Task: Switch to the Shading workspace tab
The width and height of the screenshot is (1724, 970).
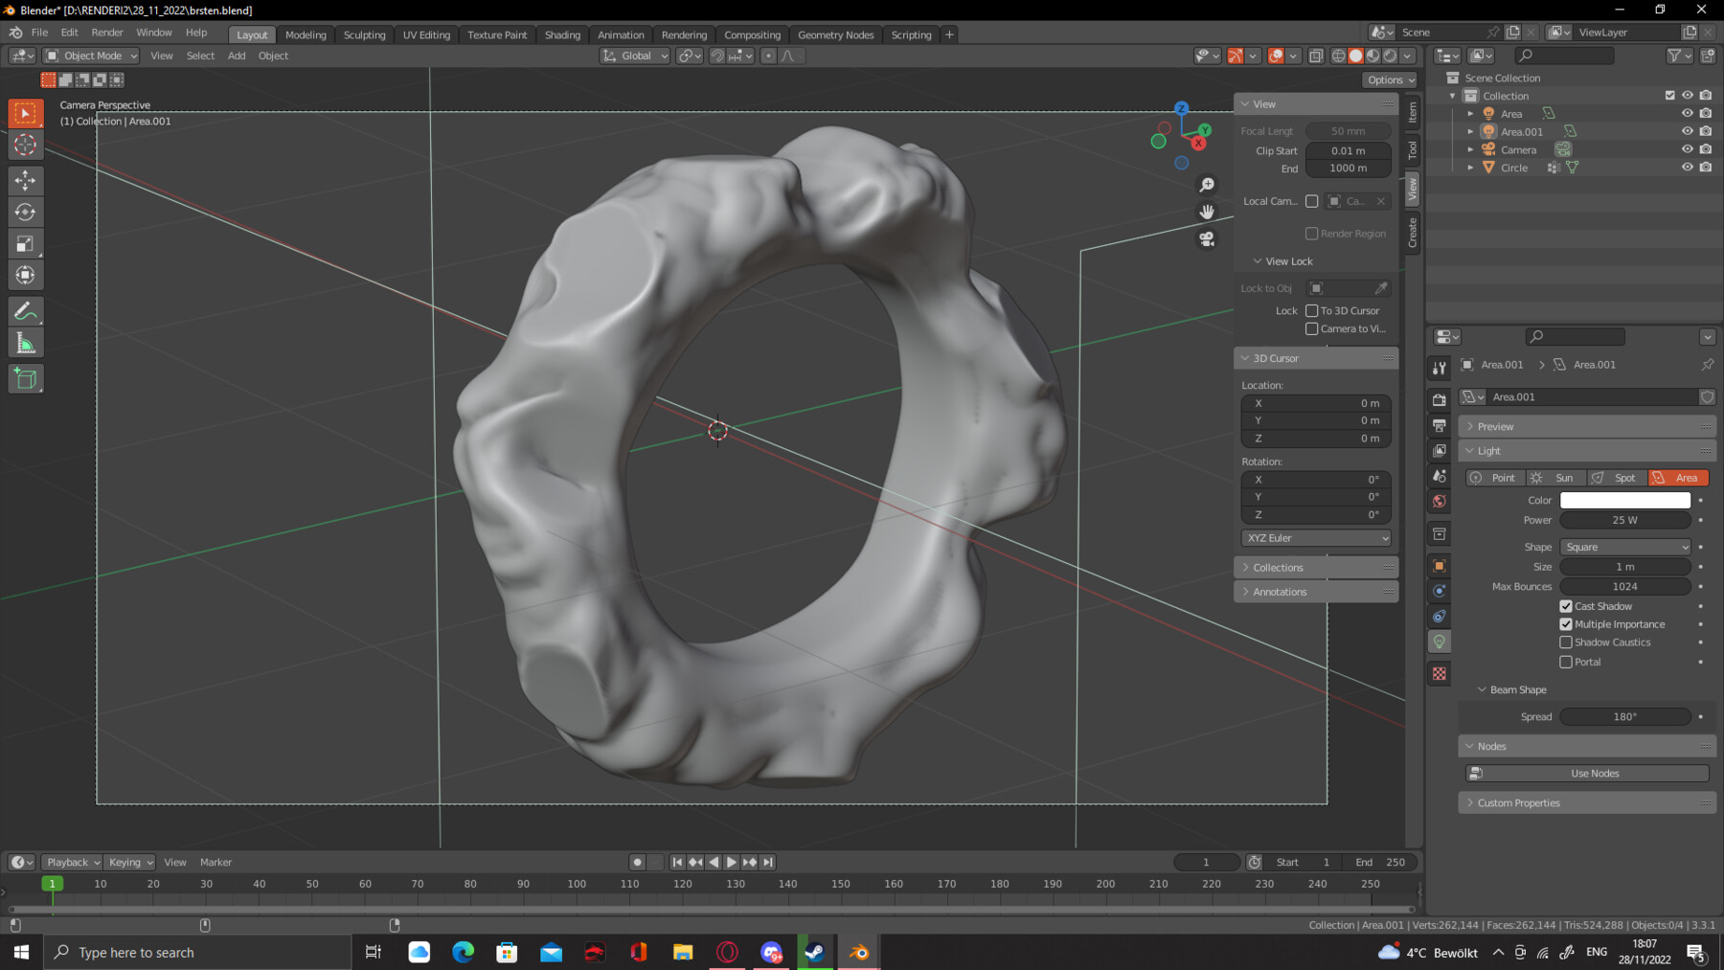Action: pyautogui.click(x=561, y=34)
